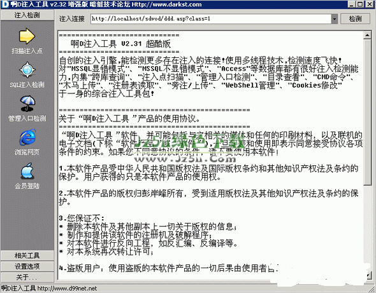The image size is (376, 293).
Task: Click the scrollbar up arrow
Action: pos(367,36)
